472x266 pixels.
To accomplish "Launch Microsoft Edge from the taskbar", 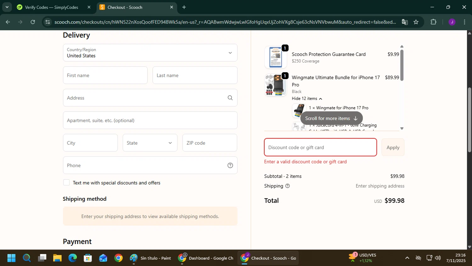I will (x=73, y=258).
